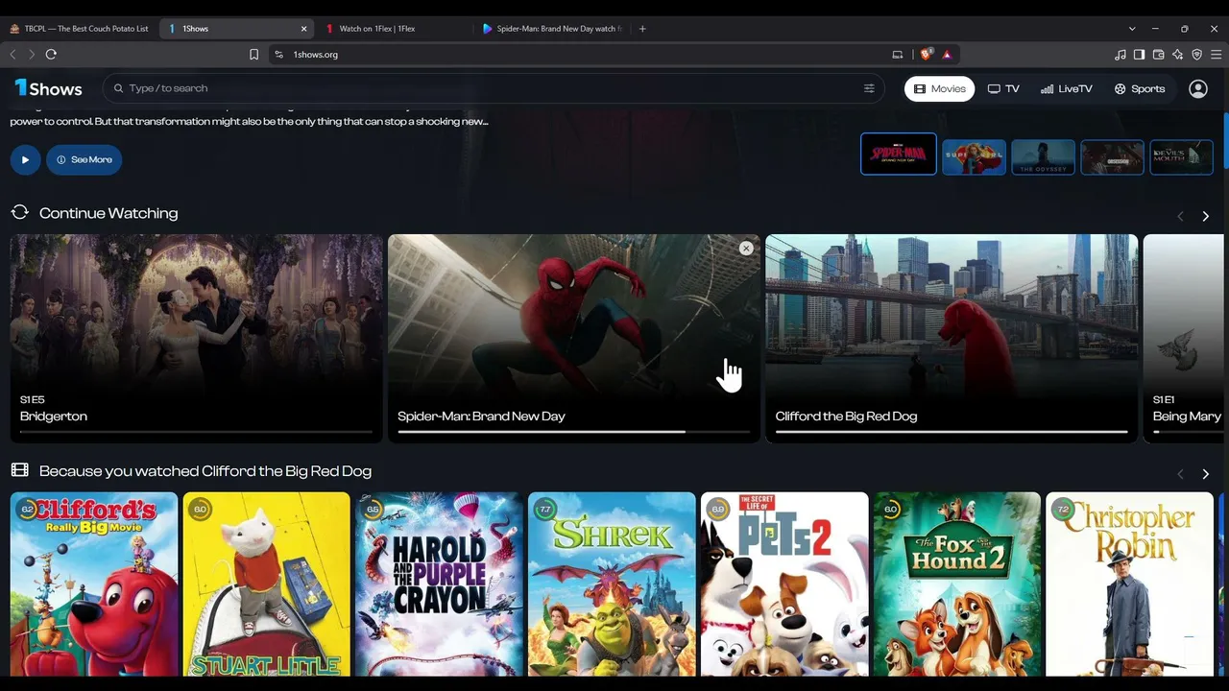Open the Brave VPN shield icon
The width and height of the screenshot is (1229, 691).
pyautogui.click(x=1196, y=55)
